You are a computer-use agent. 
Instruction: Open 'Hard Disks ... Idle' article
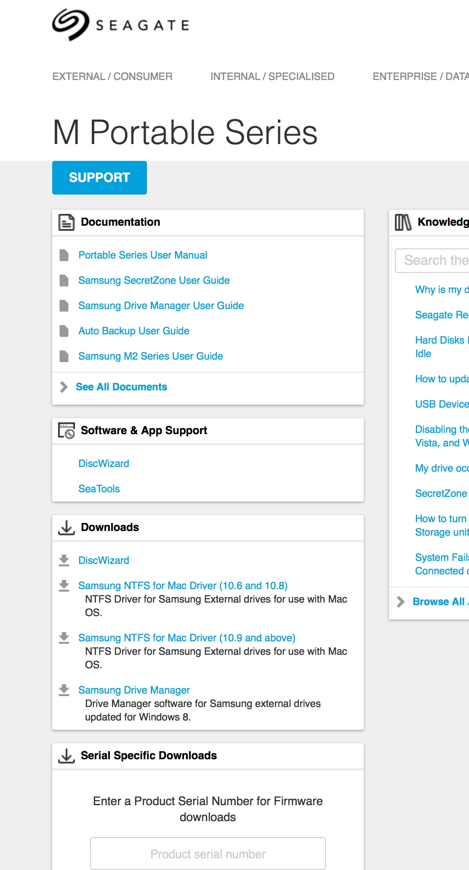[x=442, y=347]
